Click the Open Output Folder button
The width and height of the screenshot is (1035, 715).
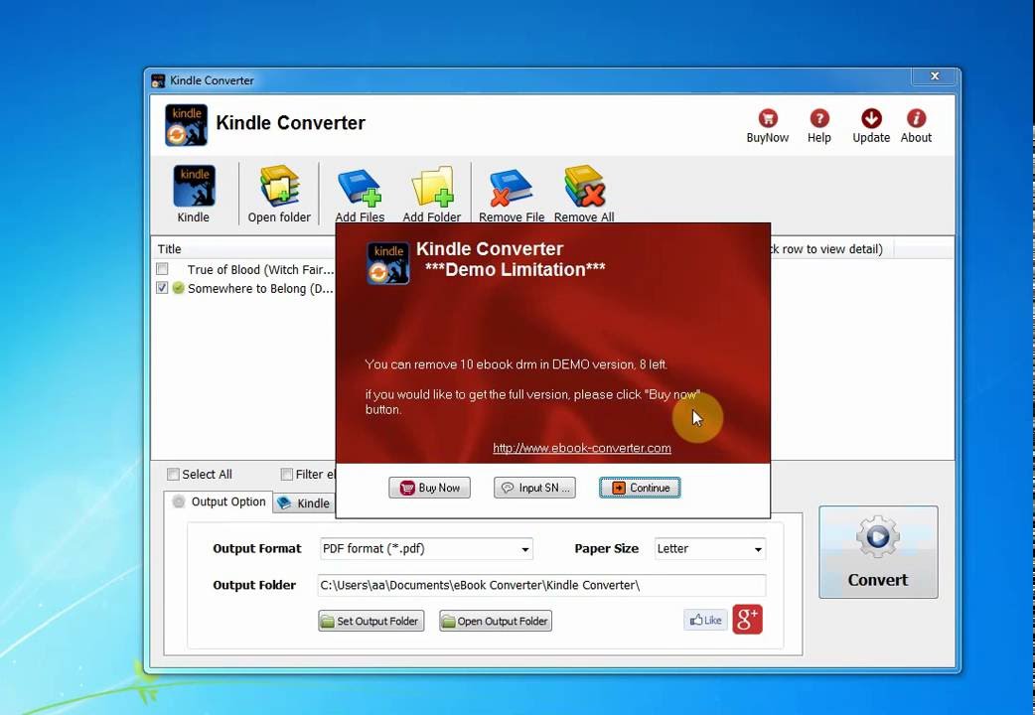click(496, 621)
